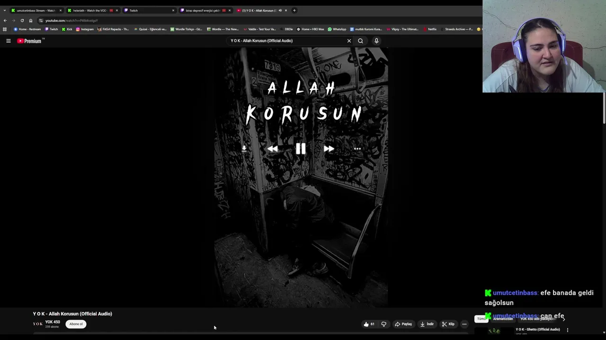The image size is (606, 340).
Task: Close the umutcetinbass Stream tab
Action: point(60,10)
